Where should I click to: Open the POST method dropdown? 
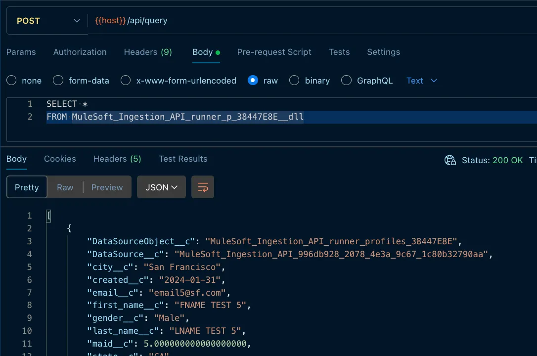(47, 21)
